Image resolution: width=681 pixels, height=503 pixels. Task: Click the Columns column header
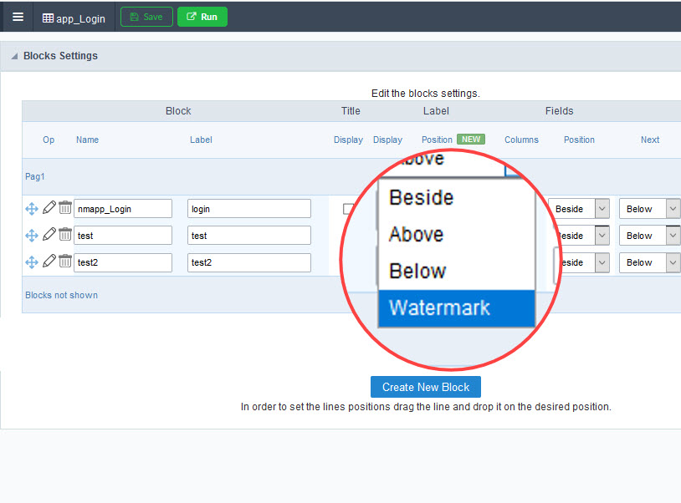click(521, 140)
